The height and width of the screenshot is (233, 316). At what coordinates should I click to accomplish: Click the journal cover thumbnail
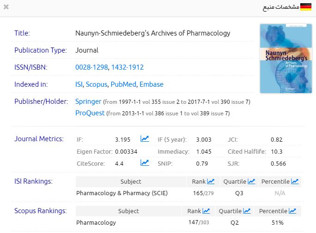280,59
